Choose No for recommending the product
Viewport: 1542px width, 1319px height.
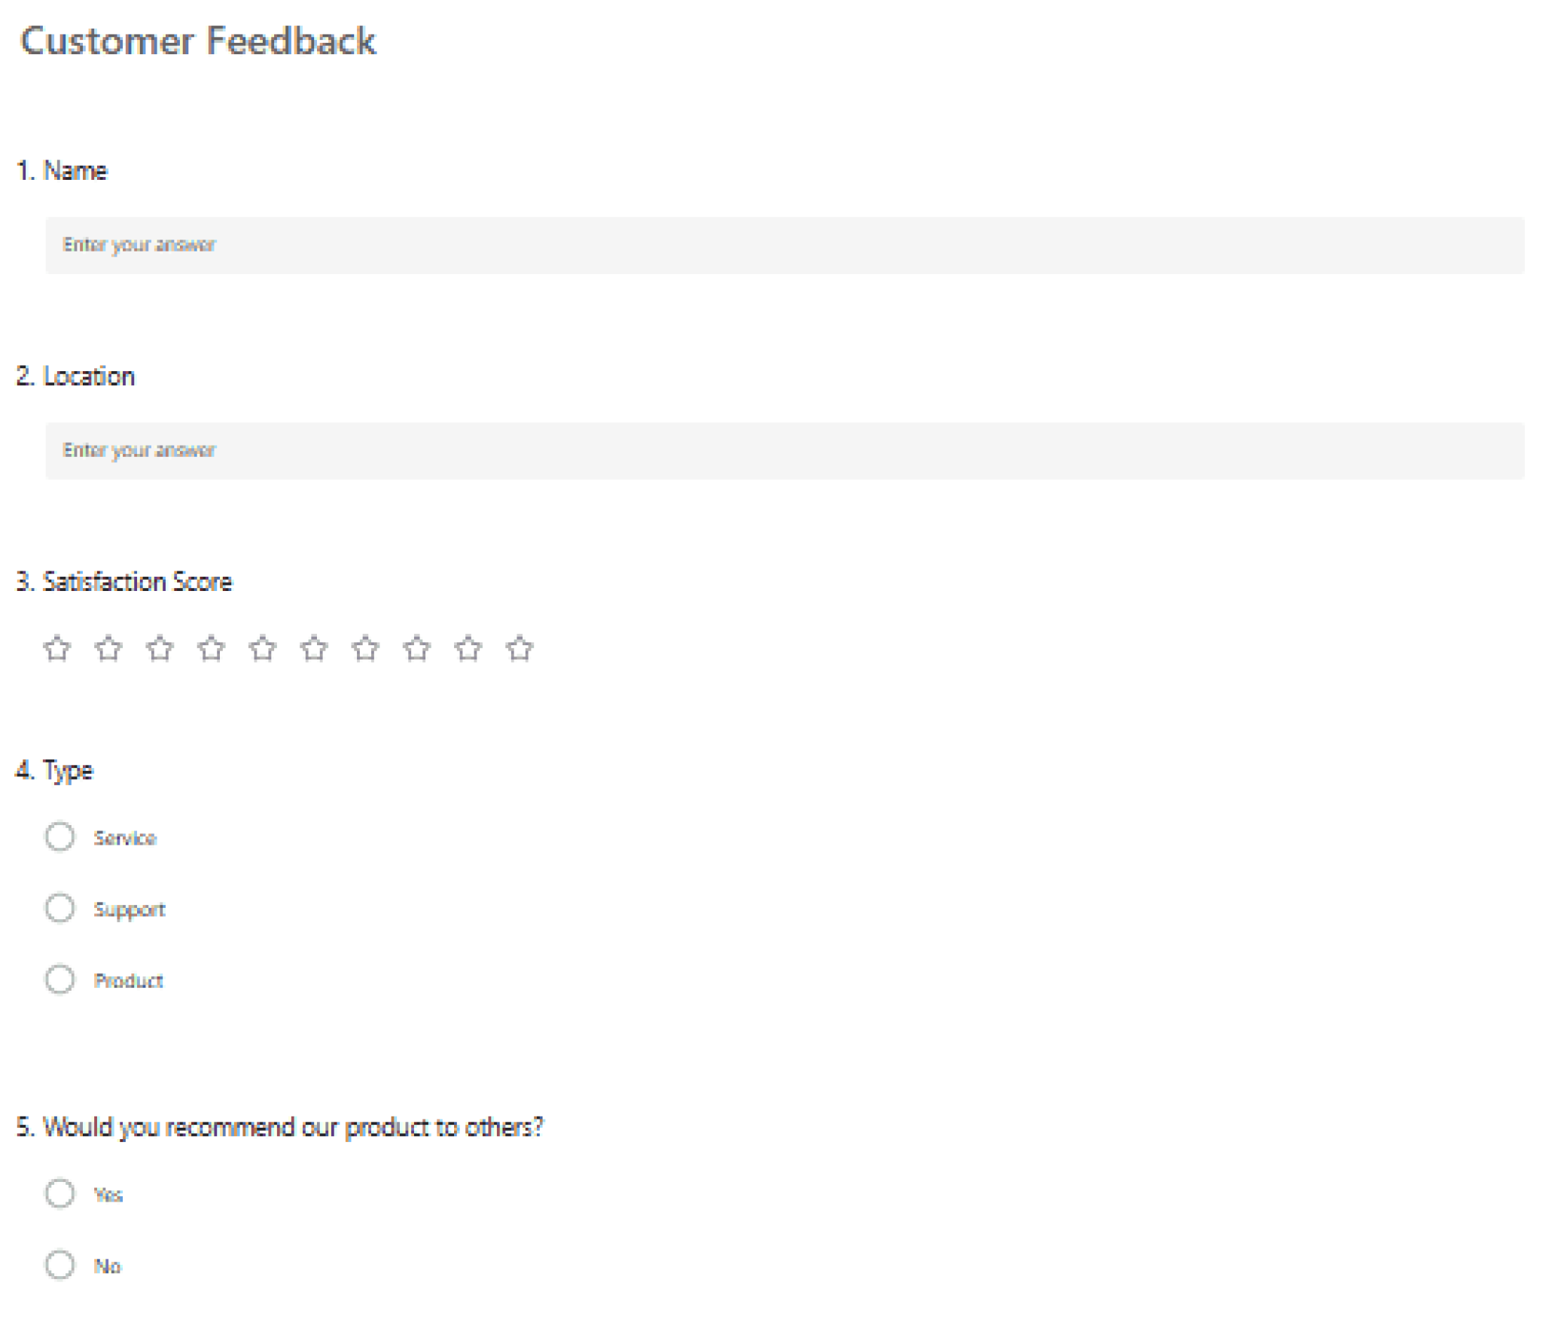coord(60,1265)
